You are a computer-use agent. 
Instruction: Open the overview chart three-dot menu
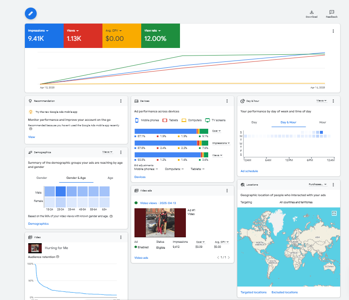click(333, 31)
